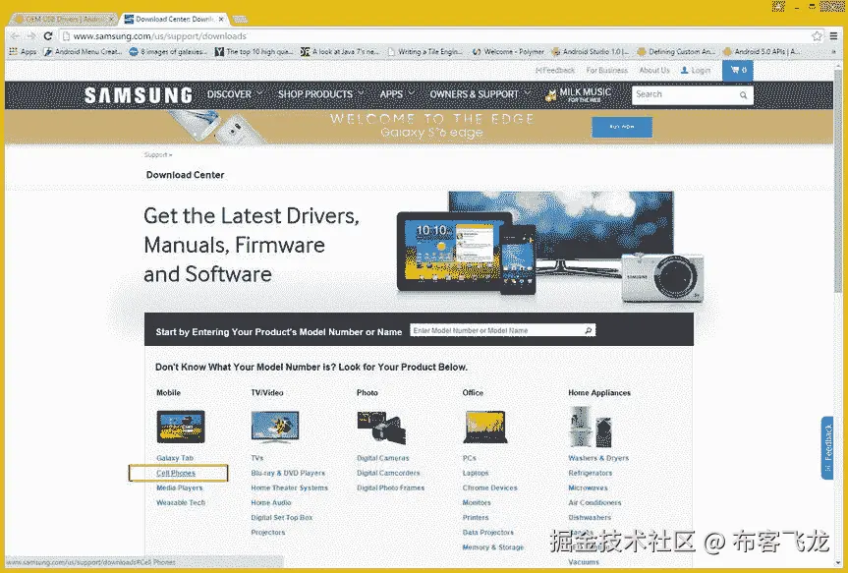848x573 pixels.
Task: Open a new browser tab
Action: click(x=240, y=20)
